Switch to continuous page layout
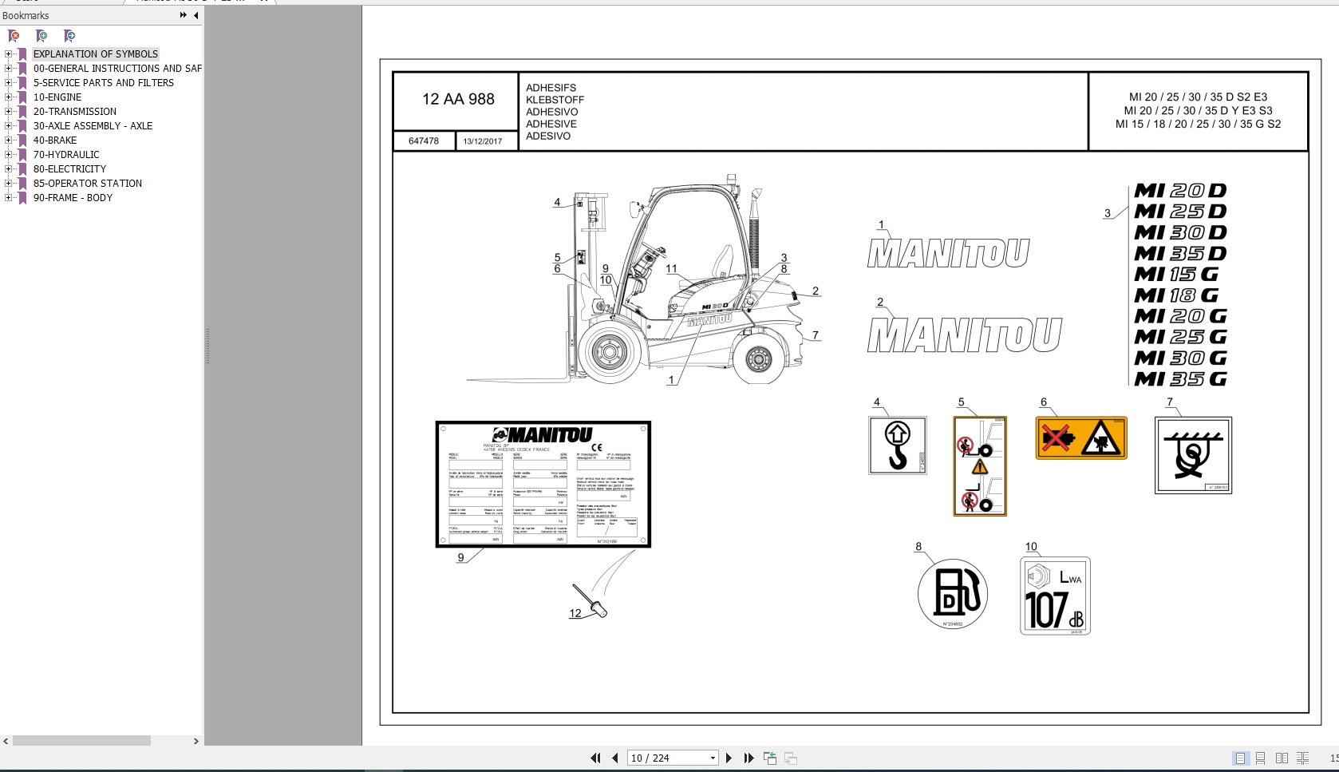This screenshot has height=772, width=1339. 1261,758
